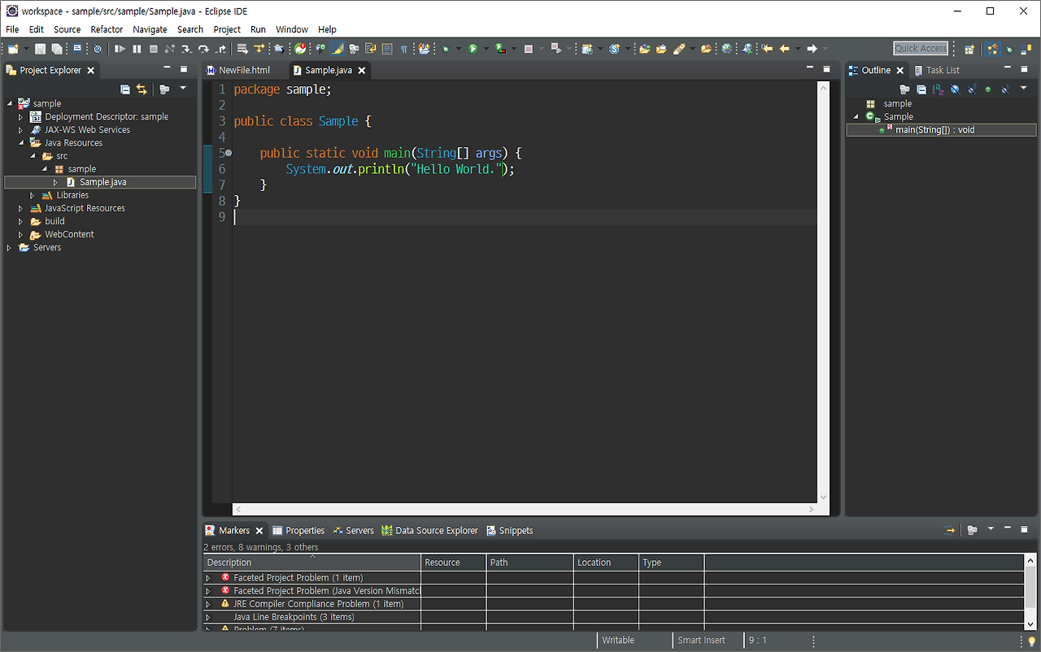Toggle Hide Fields in Outline toolbar
This screenshot has height=652, width=1041.
pos(955,89)
